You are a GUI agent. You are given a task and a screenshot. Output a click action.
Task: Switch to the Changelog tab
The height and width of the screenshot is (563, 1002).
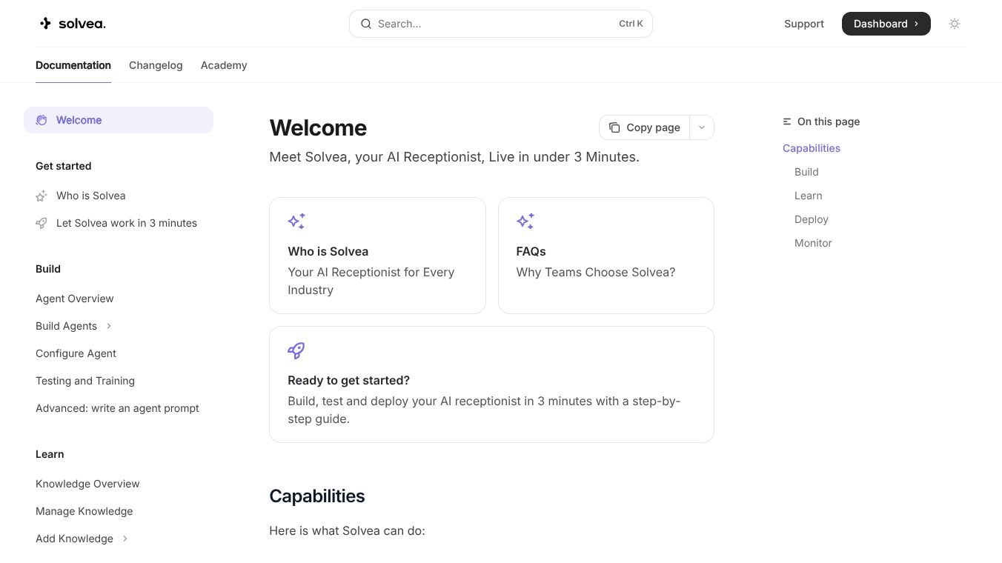click(x=156, y=65)
